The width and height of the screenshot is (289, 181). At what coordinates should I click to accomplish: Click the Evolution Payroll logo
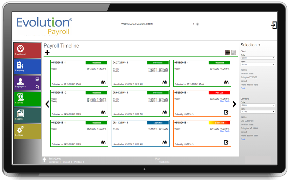44,26
